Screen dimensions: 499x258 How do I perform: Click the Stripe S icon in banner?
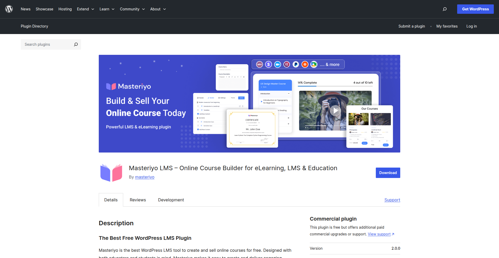pyautogui.click(x=268, y=64)
